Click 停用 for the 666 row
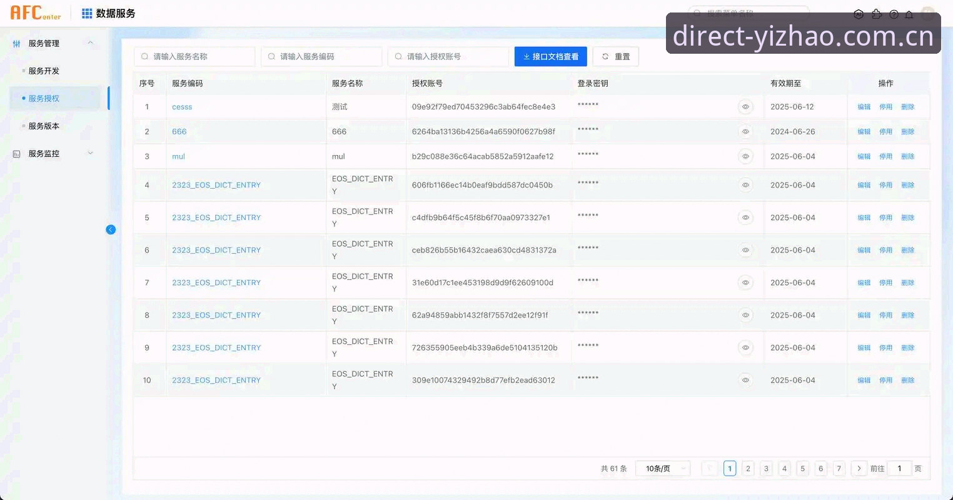The width and height of the screenshot is (953, 500). 886,132
